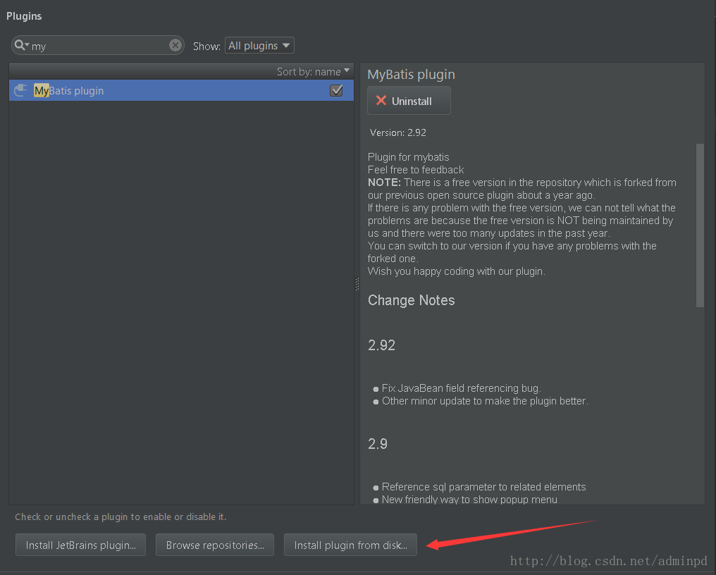Click the panel splitter handle

[357, 284]
